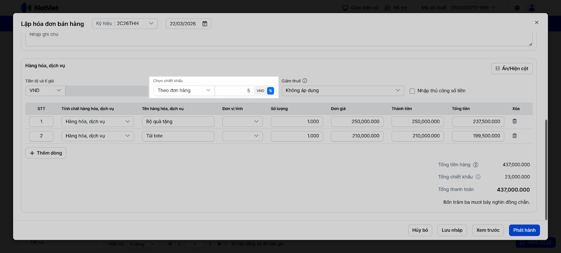Viewport: 561px width, 253px height.
Task: Click Thêm dòng to add row
Action: coord(46,153)
